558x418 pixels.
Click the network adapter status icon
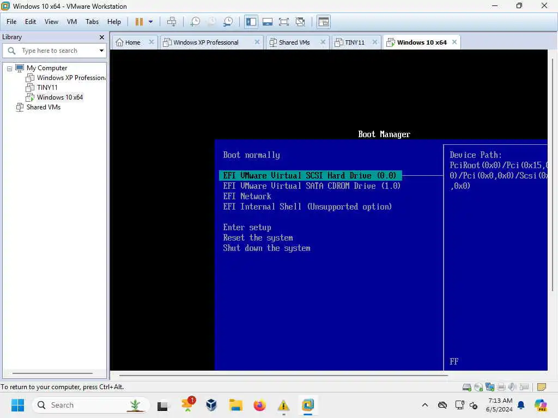(x=490, y=387)
